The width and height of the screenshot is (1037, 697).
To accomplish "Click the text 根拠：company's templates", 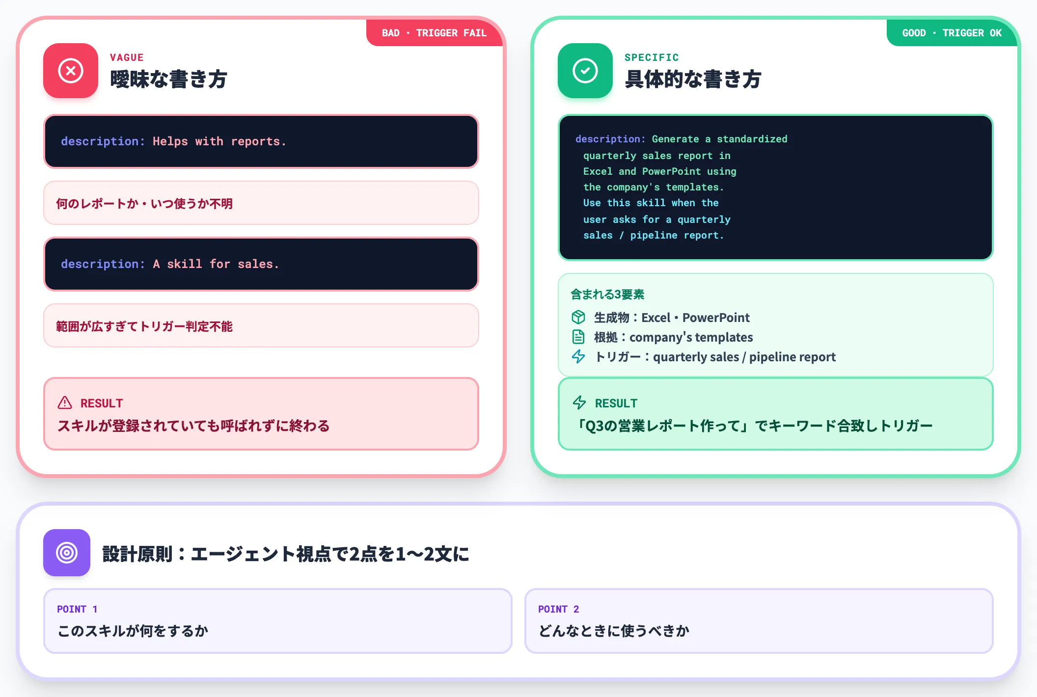I will (x=673, y=337).
